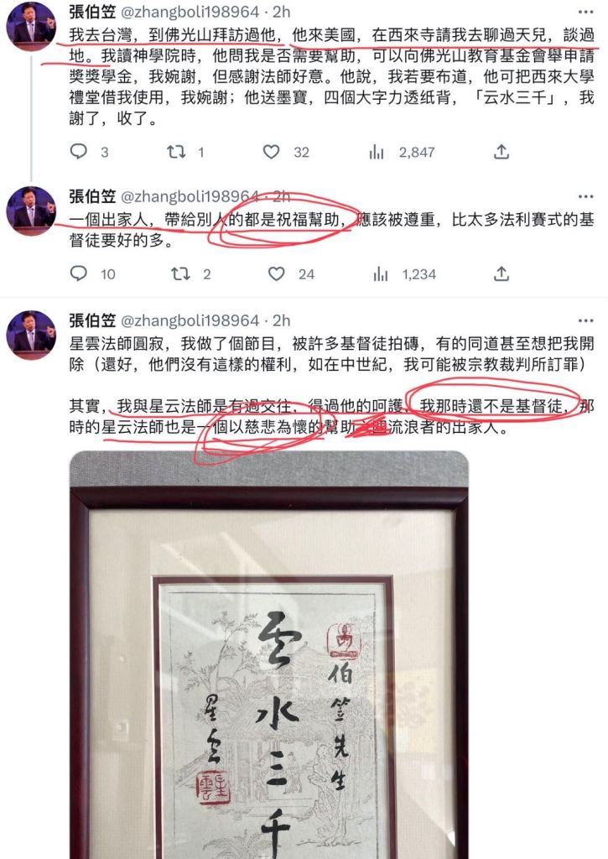
Task: Open profile avatar of second tweet
Action: click(31, 211)
